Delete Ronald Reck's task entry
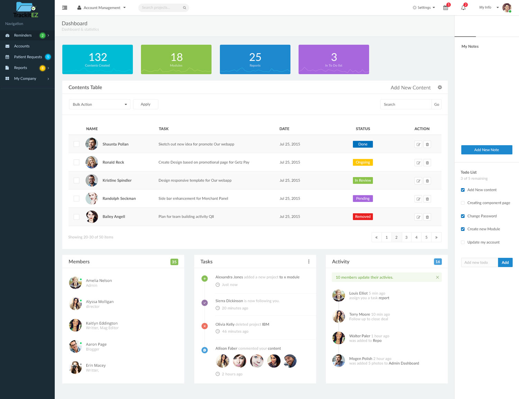Screen dimensions: 519x399 tap(427, 163)
